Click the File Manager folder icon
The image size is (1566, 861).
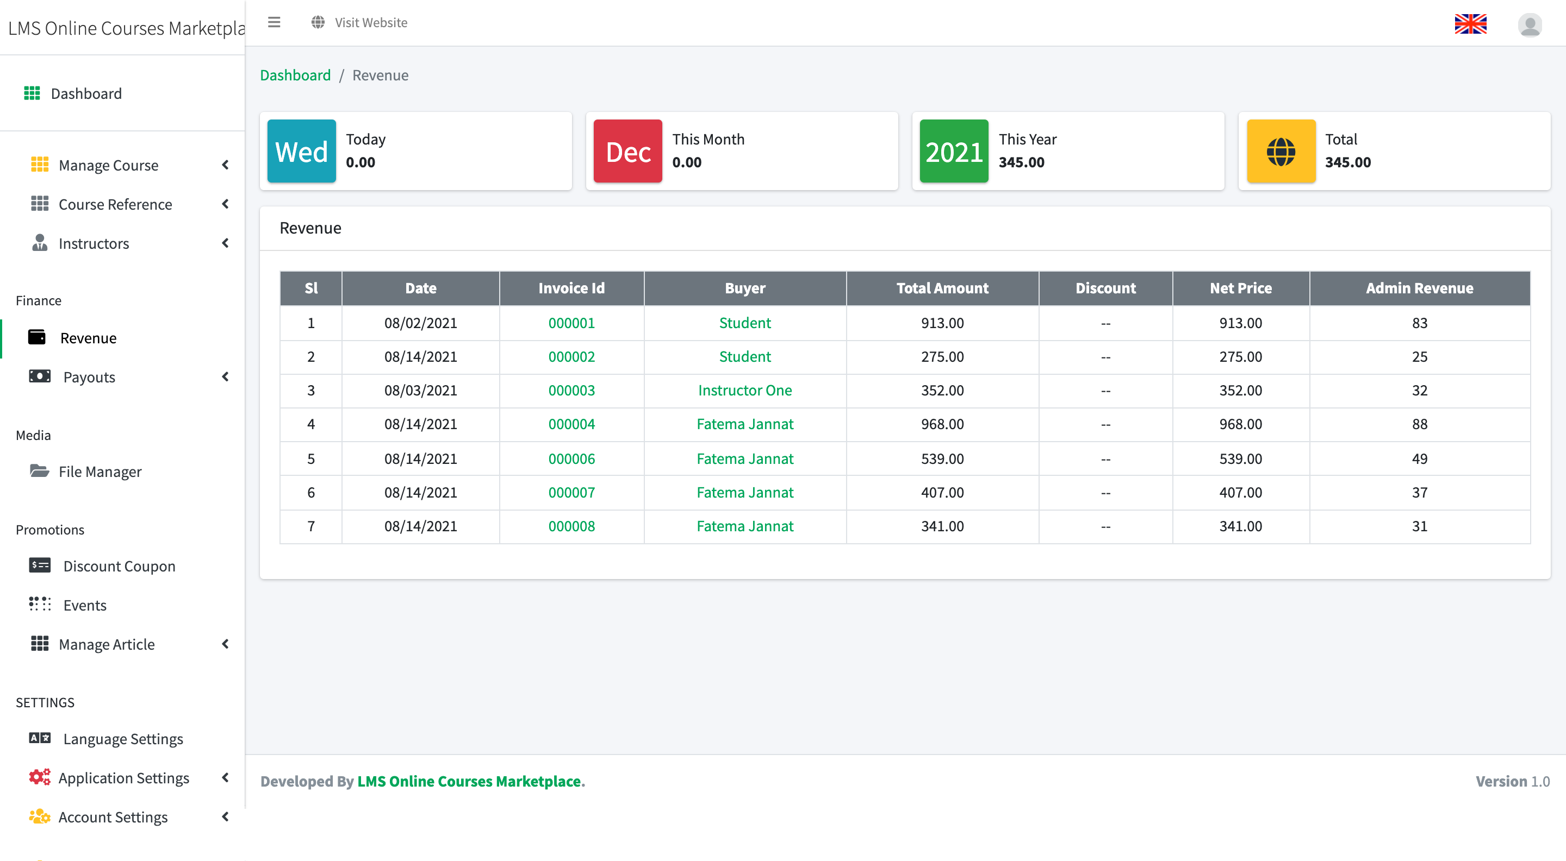pos(40,471)
